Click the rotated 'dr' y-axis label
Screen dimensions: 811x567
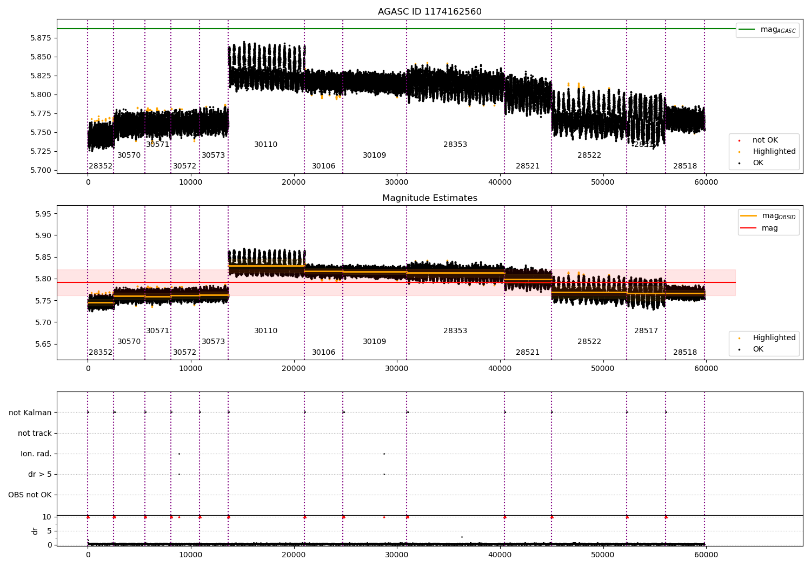click(x=35, y=531)
